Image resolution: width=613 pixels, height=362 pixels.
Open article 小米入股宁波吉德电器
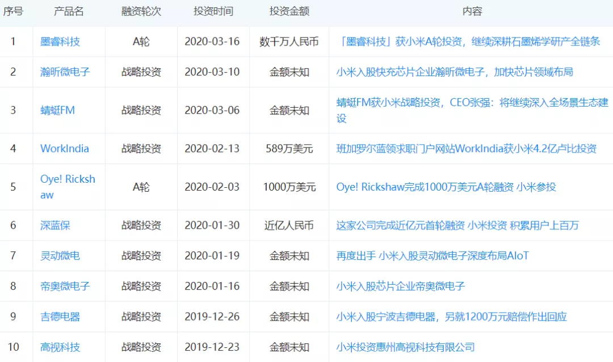click(452, 317)
